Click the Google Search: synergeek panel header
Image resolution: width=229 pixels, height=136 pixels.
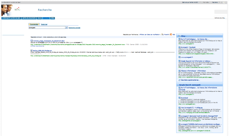(x=190, y=85)
